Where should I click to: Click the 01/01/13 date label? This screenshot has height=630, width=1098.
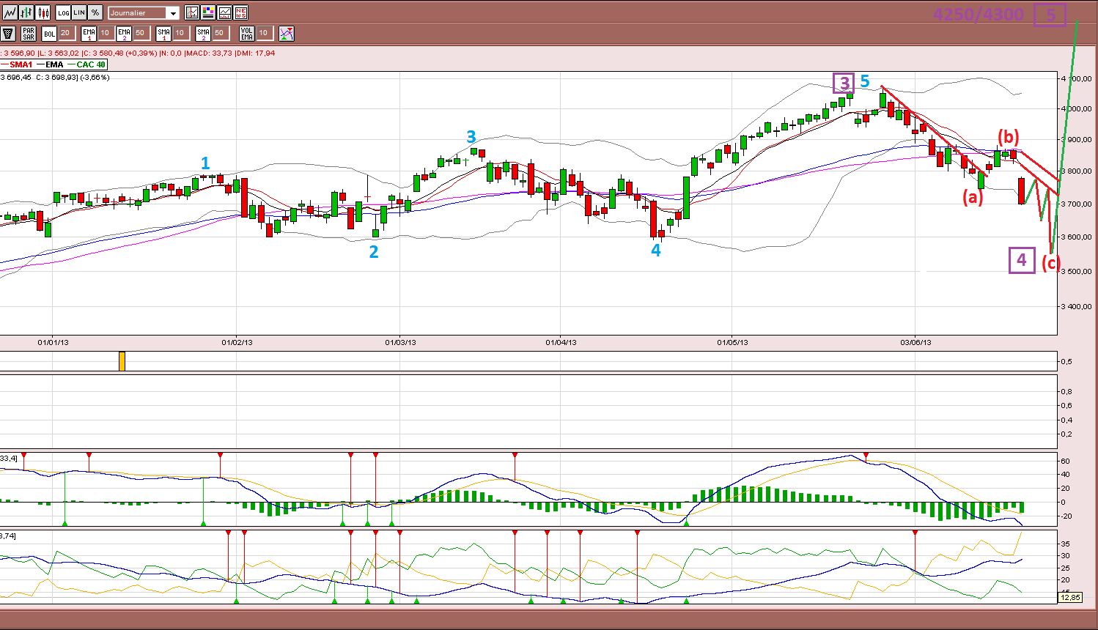(53, 342)
